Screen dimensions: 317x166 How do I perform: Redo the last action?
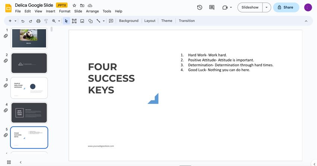30,21
